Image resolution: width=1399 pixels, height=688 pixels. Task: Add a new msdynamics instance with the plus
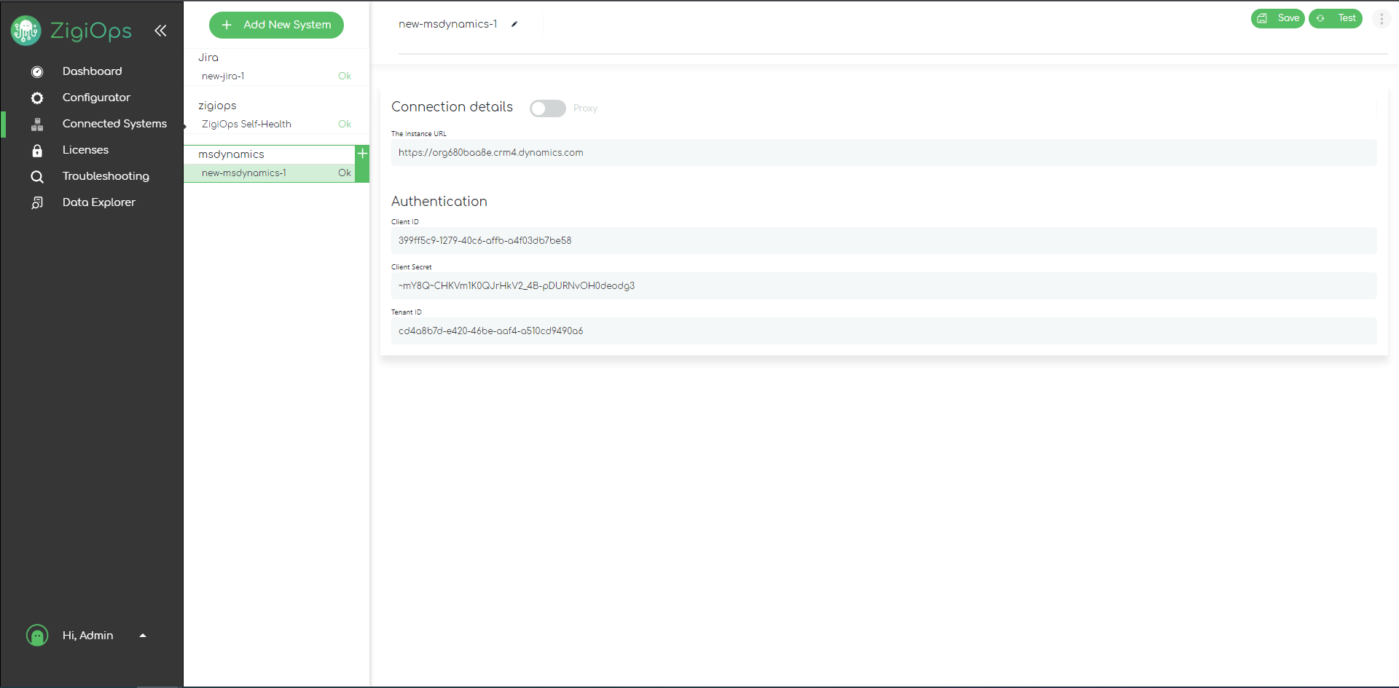pyautogui.click(x=362, y=154)
